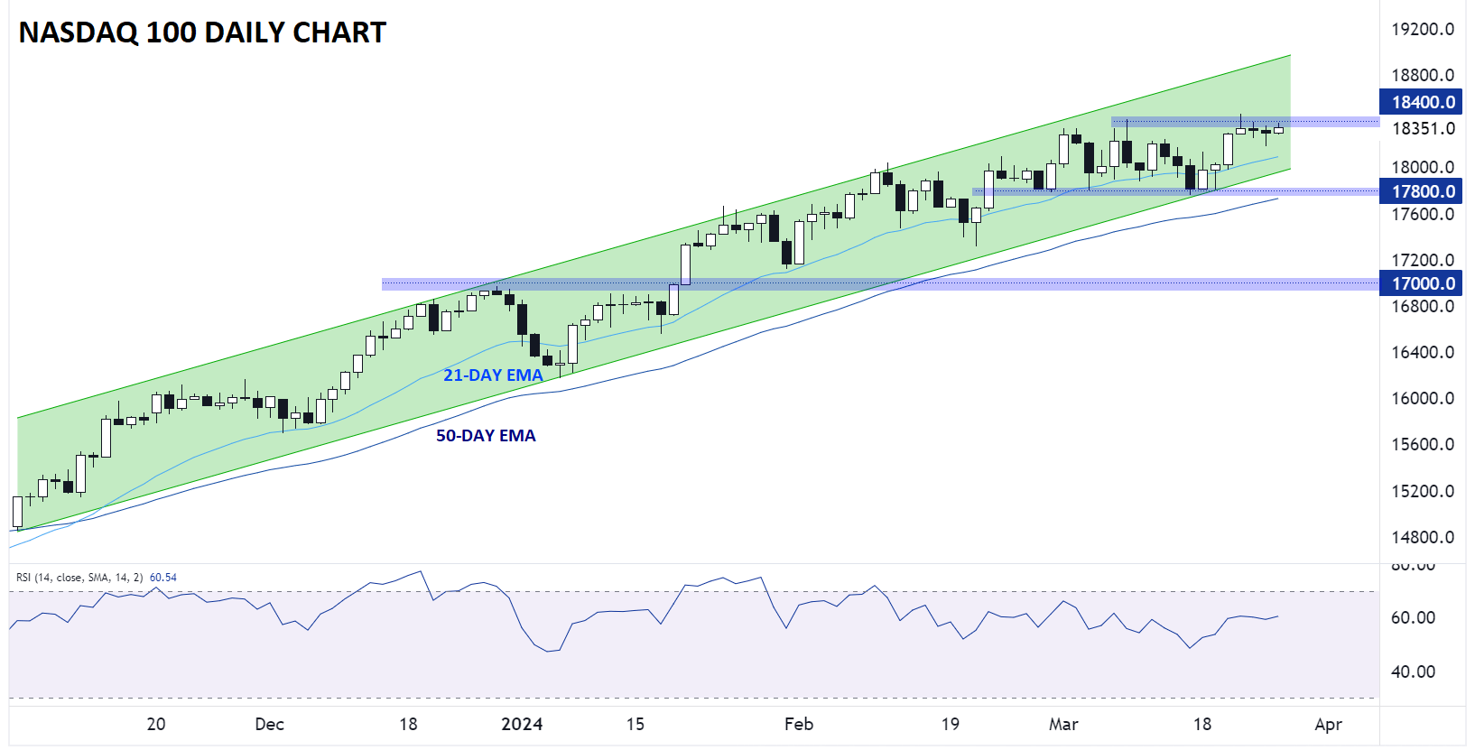
Task: Click the 16400.0 price axis label
Action: pyautogui.click(x=1423, y=353)
